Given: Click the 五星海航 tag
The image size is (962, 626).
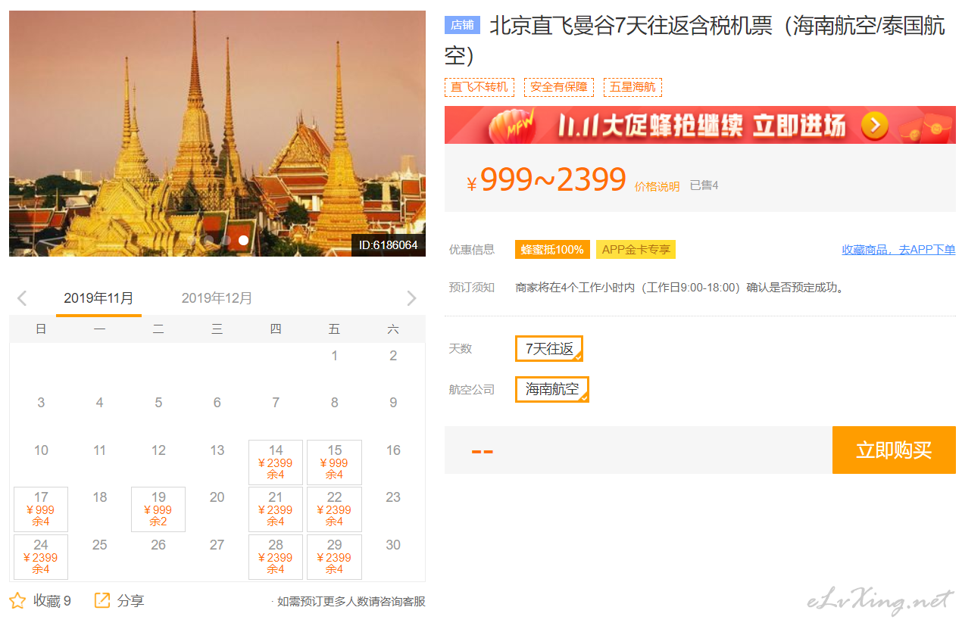Looking at the screenshot, I should [632, 87].
